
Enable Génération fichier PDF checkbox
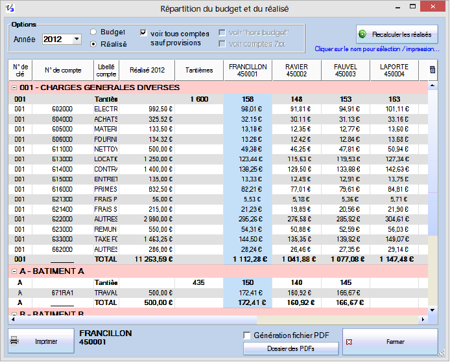tap(247, 335)
